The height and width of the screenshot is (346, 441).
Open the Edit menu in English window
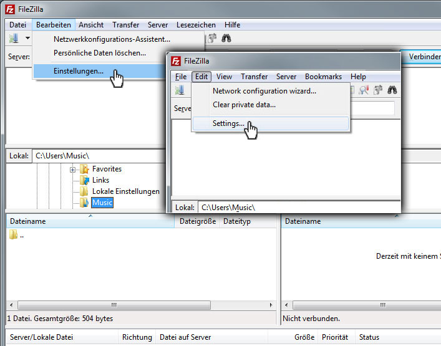201,77
